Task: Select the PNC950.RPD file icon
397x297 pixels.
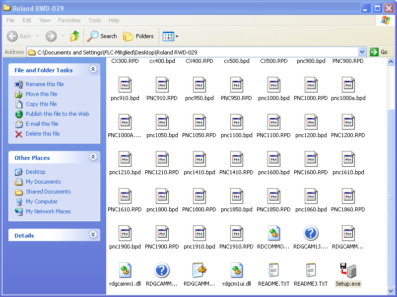Action: click(237, 85)
